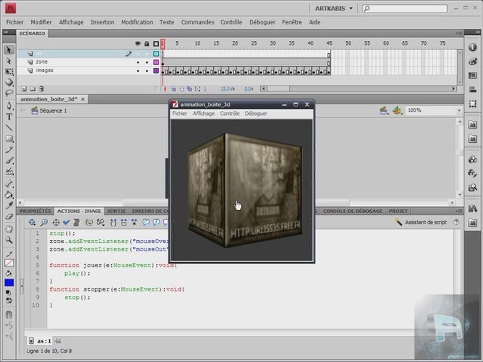Click the new layer folder icon
Image resolution: width=483 pixels, height=362 pixels.
coord(32,89)
